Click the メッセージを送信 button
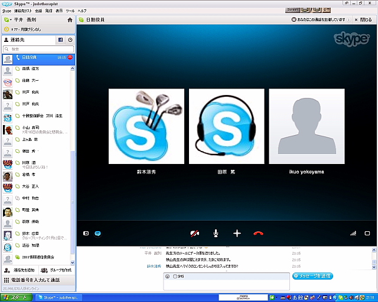The width and height of the screenshot is (378, 302). (312, 275)
